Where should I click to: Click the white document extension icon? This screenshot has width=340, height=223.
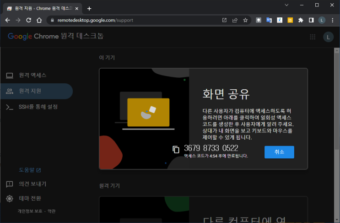[280, 20]
